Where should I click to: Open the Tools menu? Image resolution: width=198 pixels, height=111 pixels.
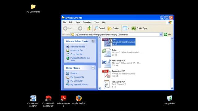[x=97, y=22]
